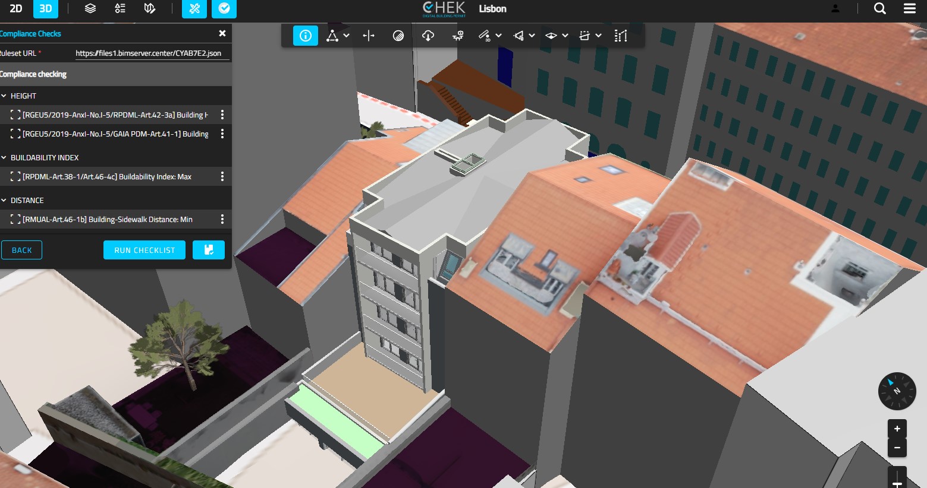The image size is (927, 488).
Task: Check the Building-Sidewalk Distance rule box
Action: 15,219
